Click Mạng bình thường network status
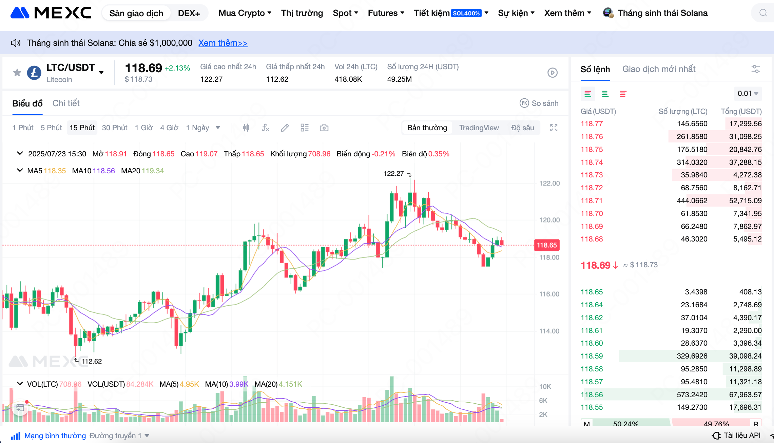The image size is (774, 443). 55,436
